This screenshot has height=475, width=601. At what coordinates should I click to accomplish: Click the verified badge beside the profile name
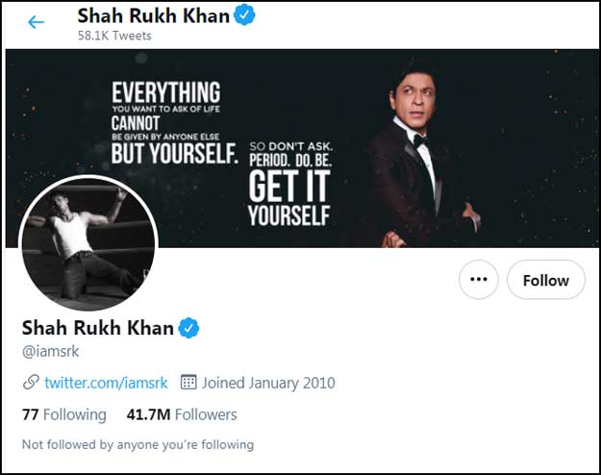(x=189, y=328)
